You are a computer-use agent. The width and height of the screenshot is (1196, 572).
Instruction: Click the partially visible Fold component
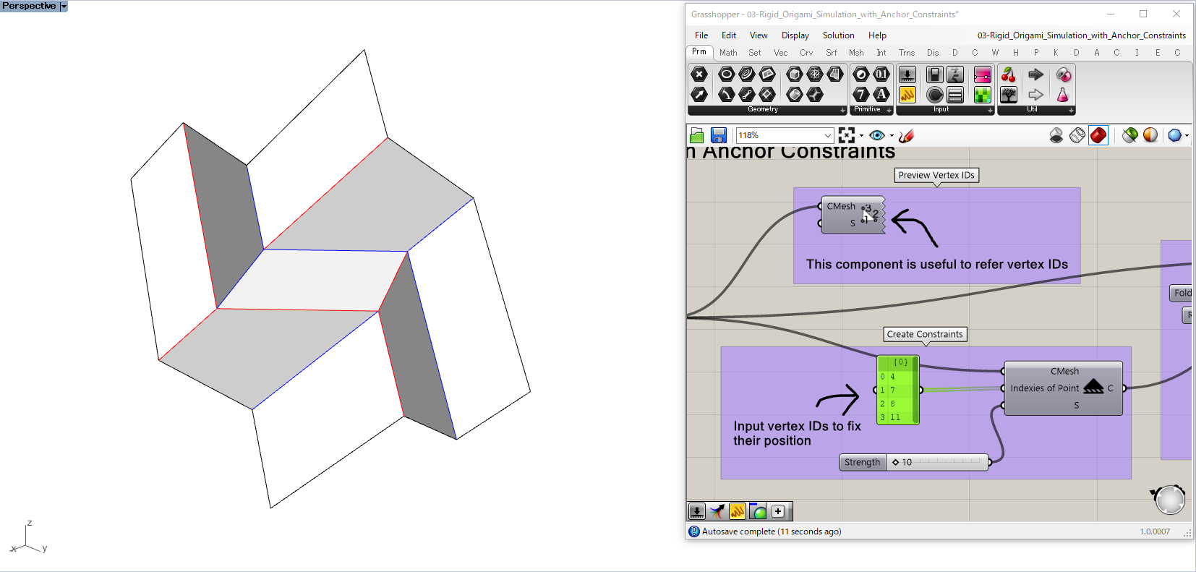pyautogui.click(x=1182, y=293)
